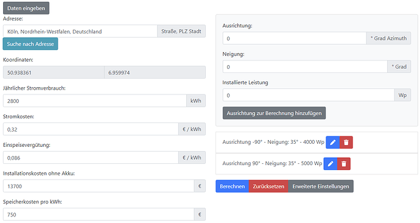Screen dimensions: 420x223
Task: Select the longitude field showing 6.959974
Action: point(155,73)
